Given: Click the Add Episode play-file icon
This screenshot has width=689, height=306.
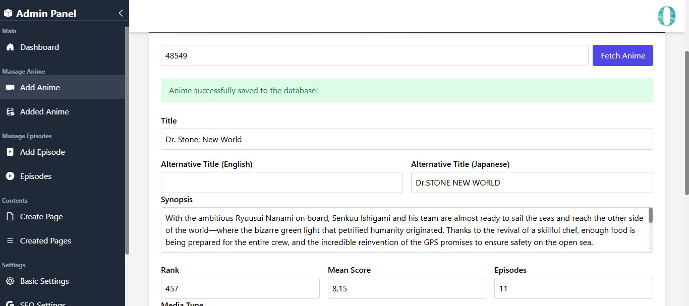Looking at the screenshot, I should [x=10, y=152].
